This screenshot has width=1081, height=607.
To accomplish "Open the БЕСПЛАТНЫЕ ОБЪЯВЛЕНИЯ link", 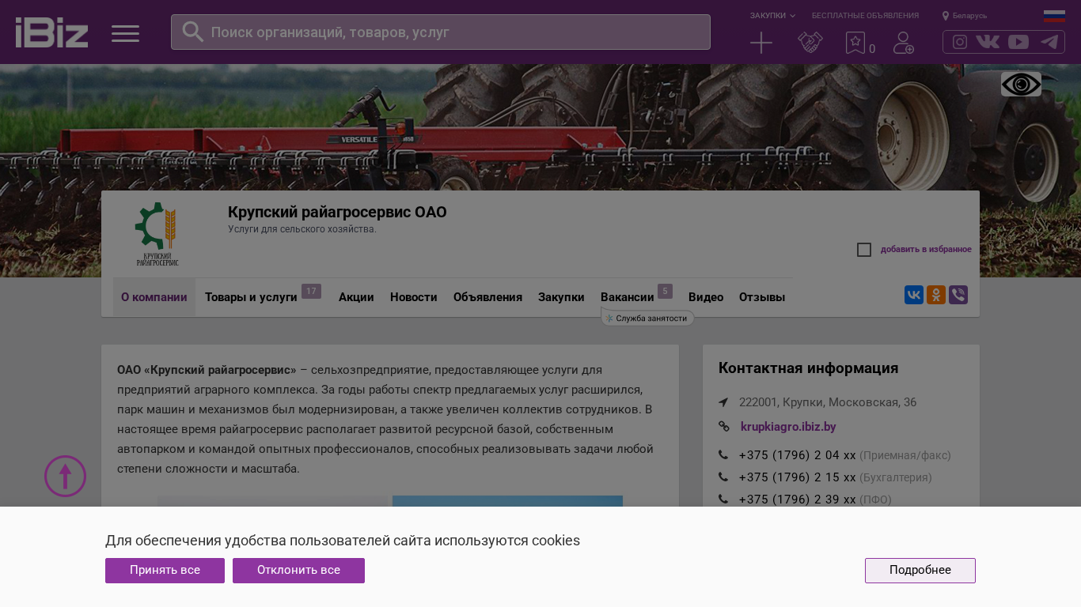I will pyautogui.click(x=865, y=16).
